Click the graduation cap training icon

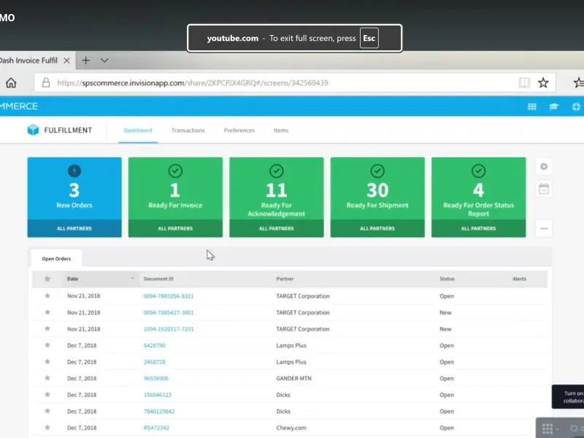pos(554,107)
